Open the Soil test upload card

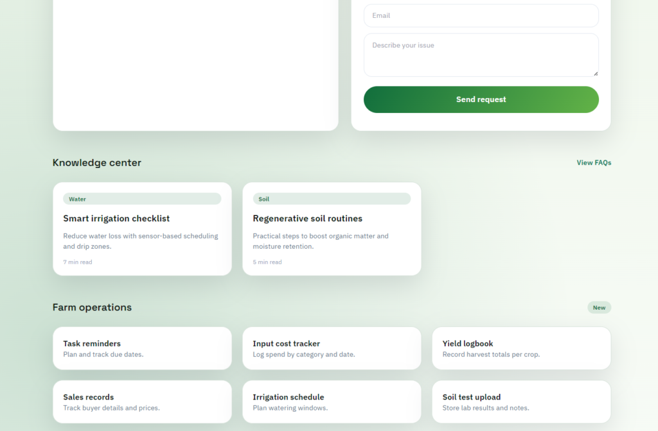(x=521, y=401)
